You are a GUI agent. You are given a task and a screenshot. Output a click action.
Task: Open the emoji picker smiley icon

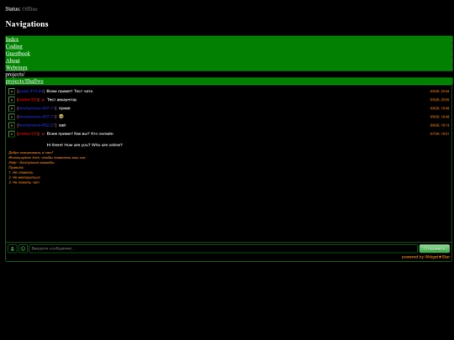[23, 248]
